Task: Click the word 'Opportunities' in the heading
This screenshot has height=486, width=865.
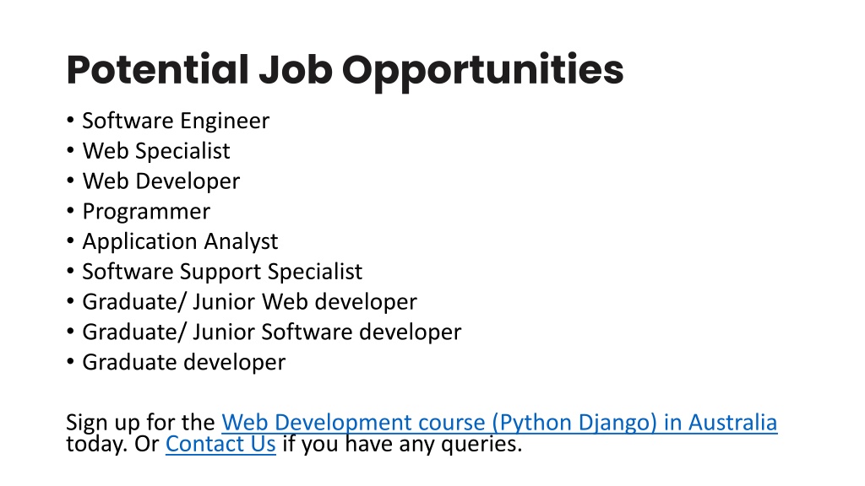Action: point(482,71)
